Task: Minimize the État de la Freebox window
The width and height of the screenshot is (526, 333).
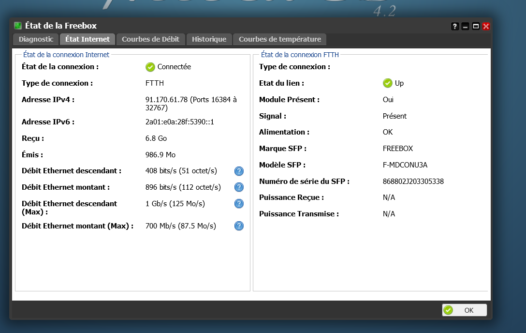Action: (x=465, y=26)
